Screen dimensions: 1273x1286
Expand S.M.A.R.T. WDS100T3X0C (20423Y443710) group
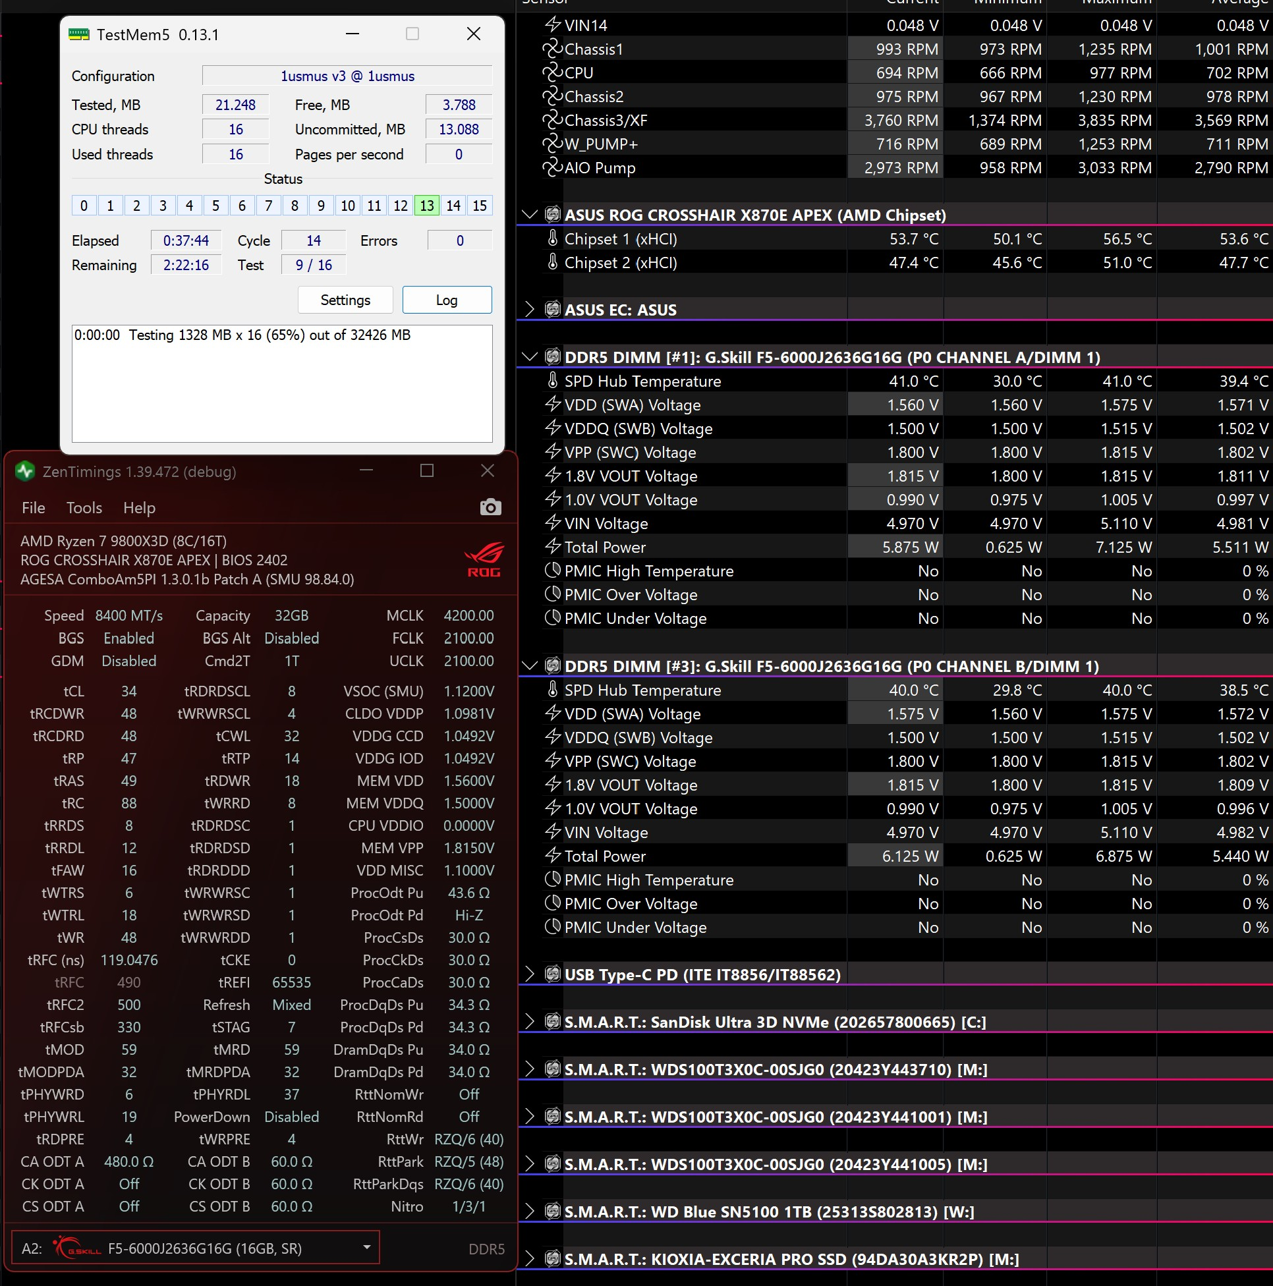coord(529,1070)
